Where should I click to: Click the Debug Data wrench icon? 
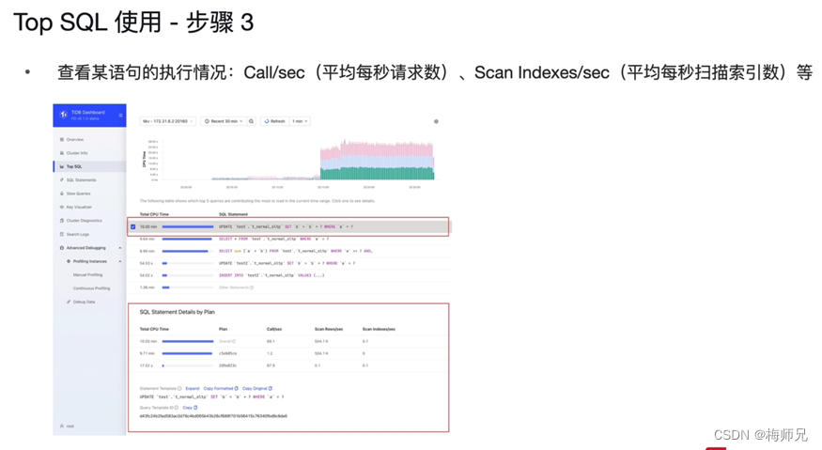tap(69, 303)
